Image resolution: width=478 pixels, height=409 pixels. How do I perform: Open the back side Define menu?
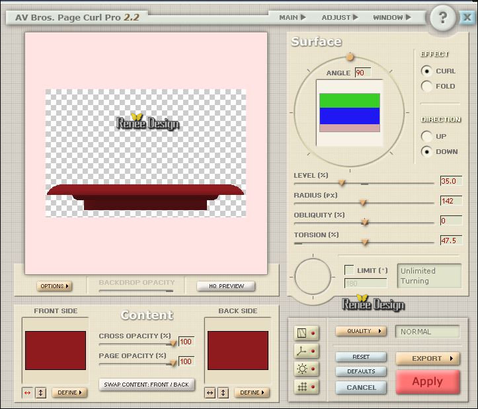[x=252, y=392]
